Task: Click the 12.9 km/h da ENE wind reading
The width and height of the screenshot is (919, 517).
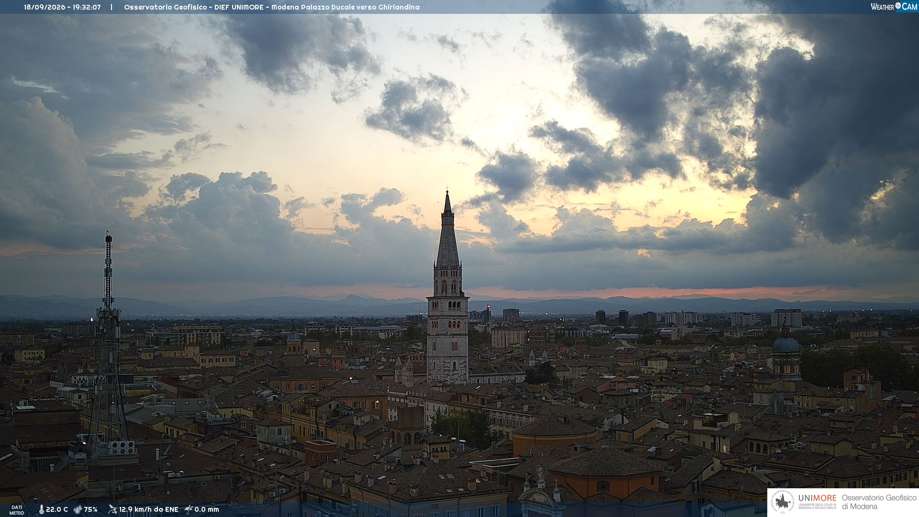Action: pyautogui.click(x=149, y=509)
